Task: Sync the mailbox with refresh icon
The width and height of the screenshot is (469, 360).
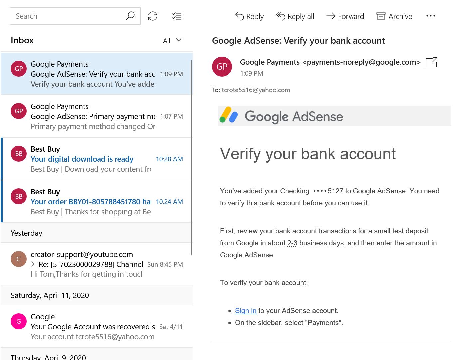Action: pos(153,16)
